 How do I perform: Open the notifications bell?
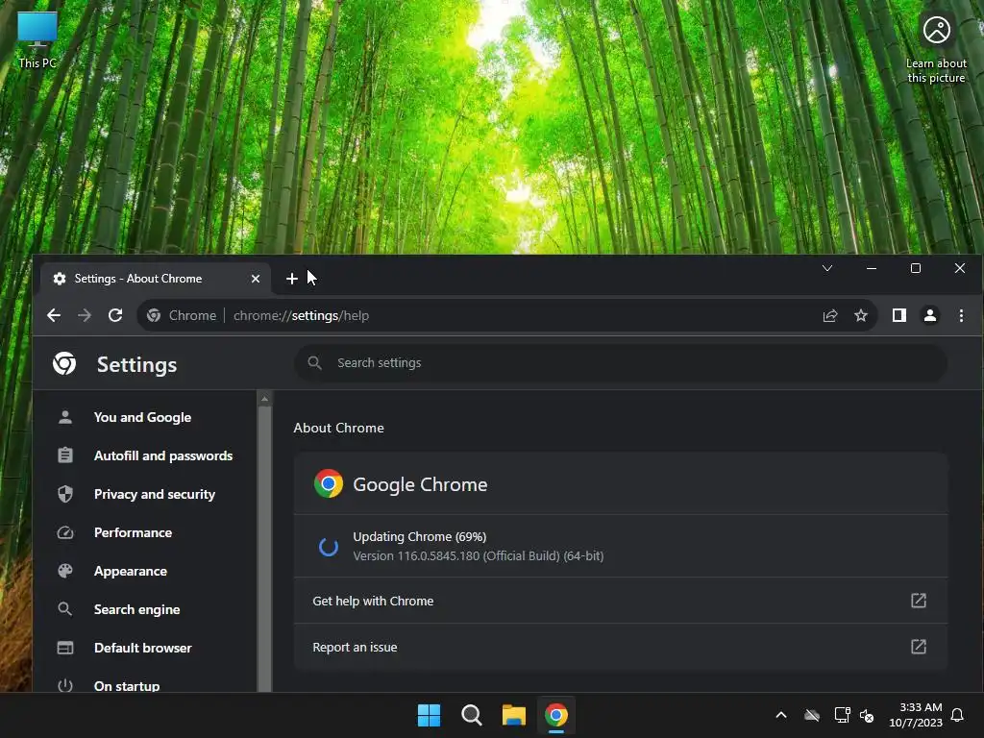[x=957, y=715]
